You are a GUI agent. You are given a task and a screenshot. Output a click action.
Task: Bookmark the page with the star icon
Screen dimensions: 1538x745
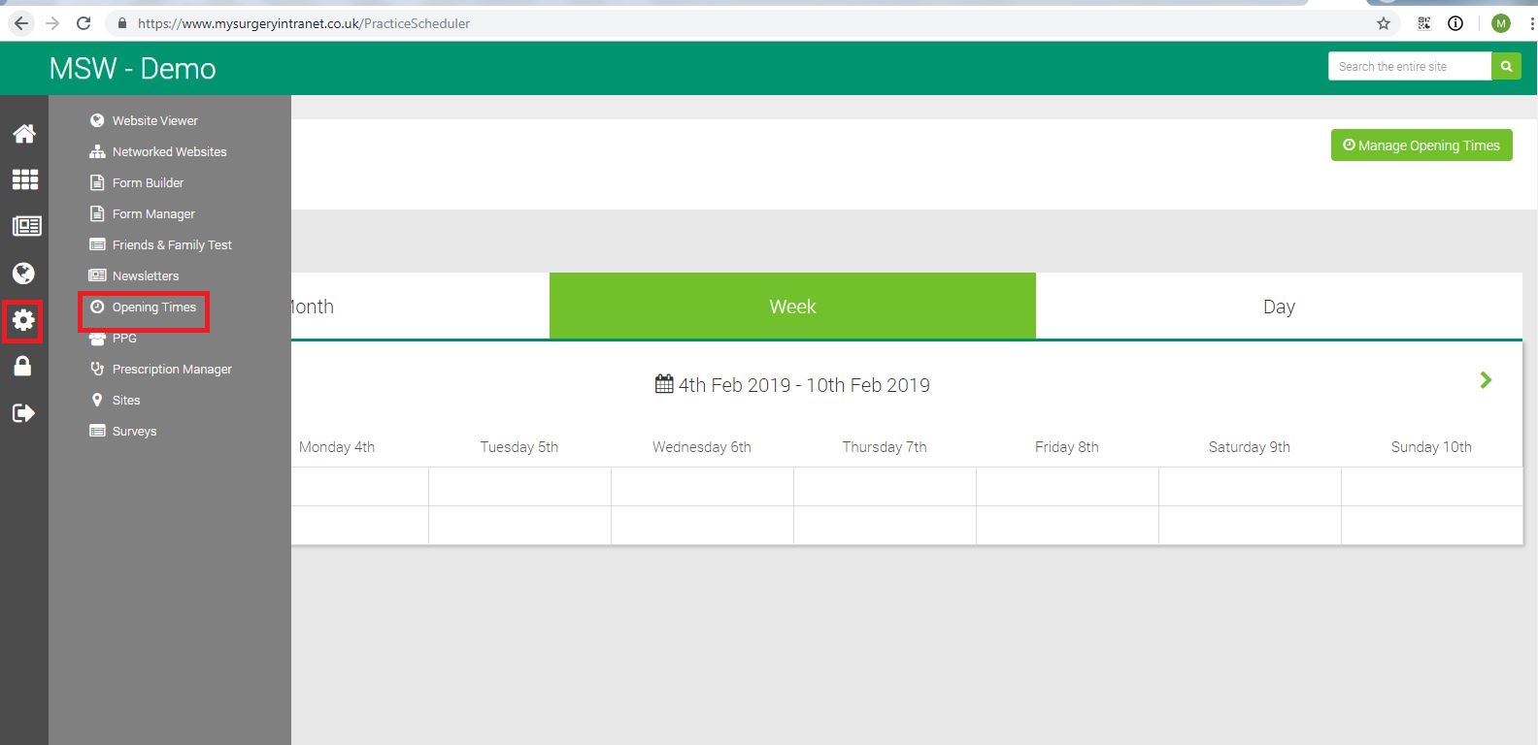pos(1384,23)
